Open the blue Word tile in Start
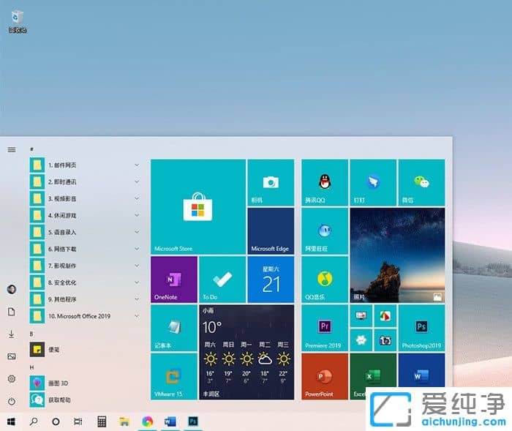The height and width of the screenshot is (431, 512). coord(421,371)
